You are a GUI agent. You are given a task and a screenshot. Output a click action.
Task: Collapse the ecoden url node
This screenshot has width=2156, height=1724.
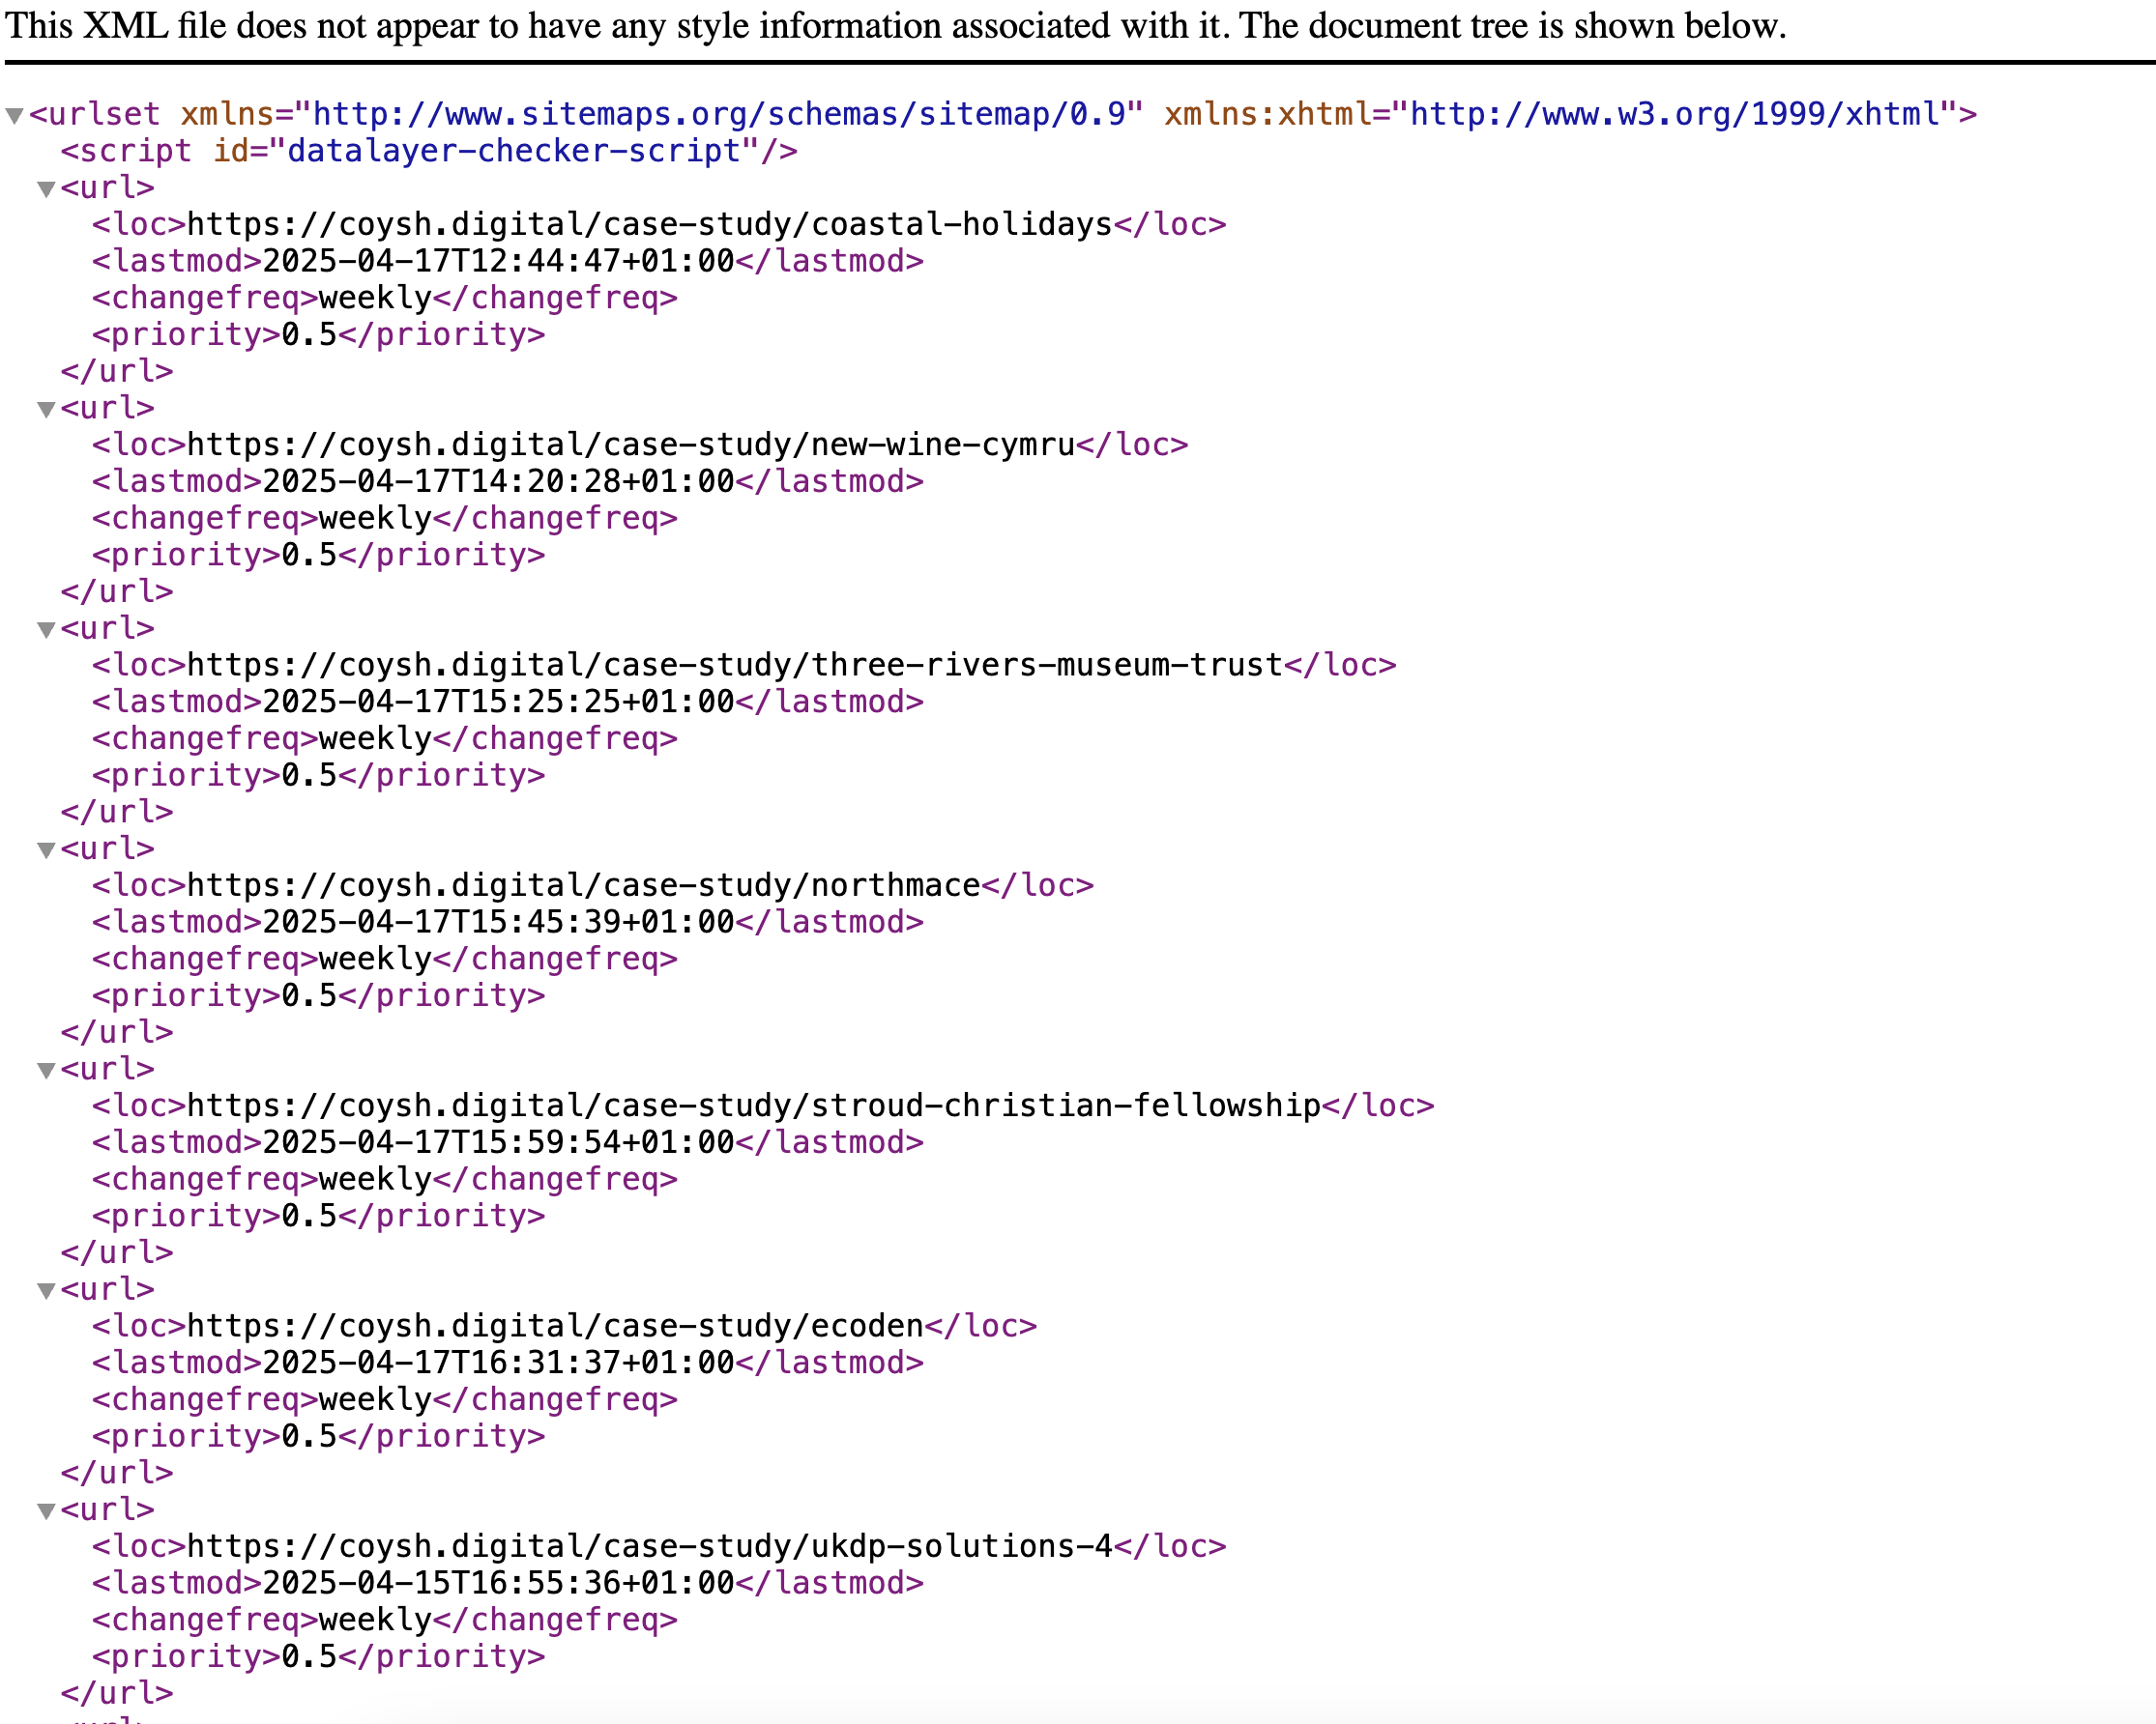(x=46, y=1290)
